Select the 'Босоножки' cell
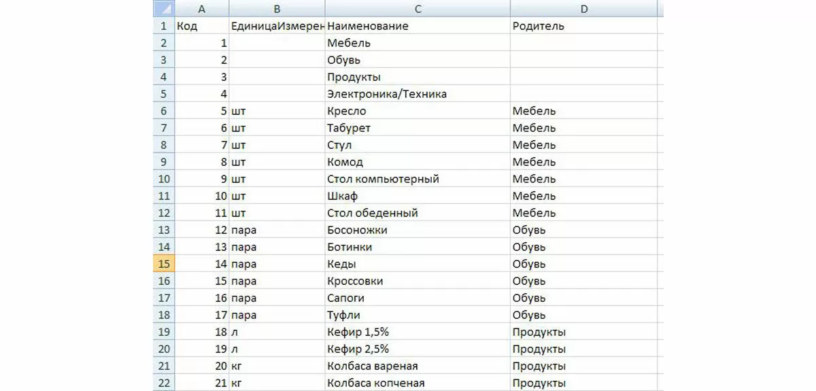The image size is (816, 391). coord(418,230)
